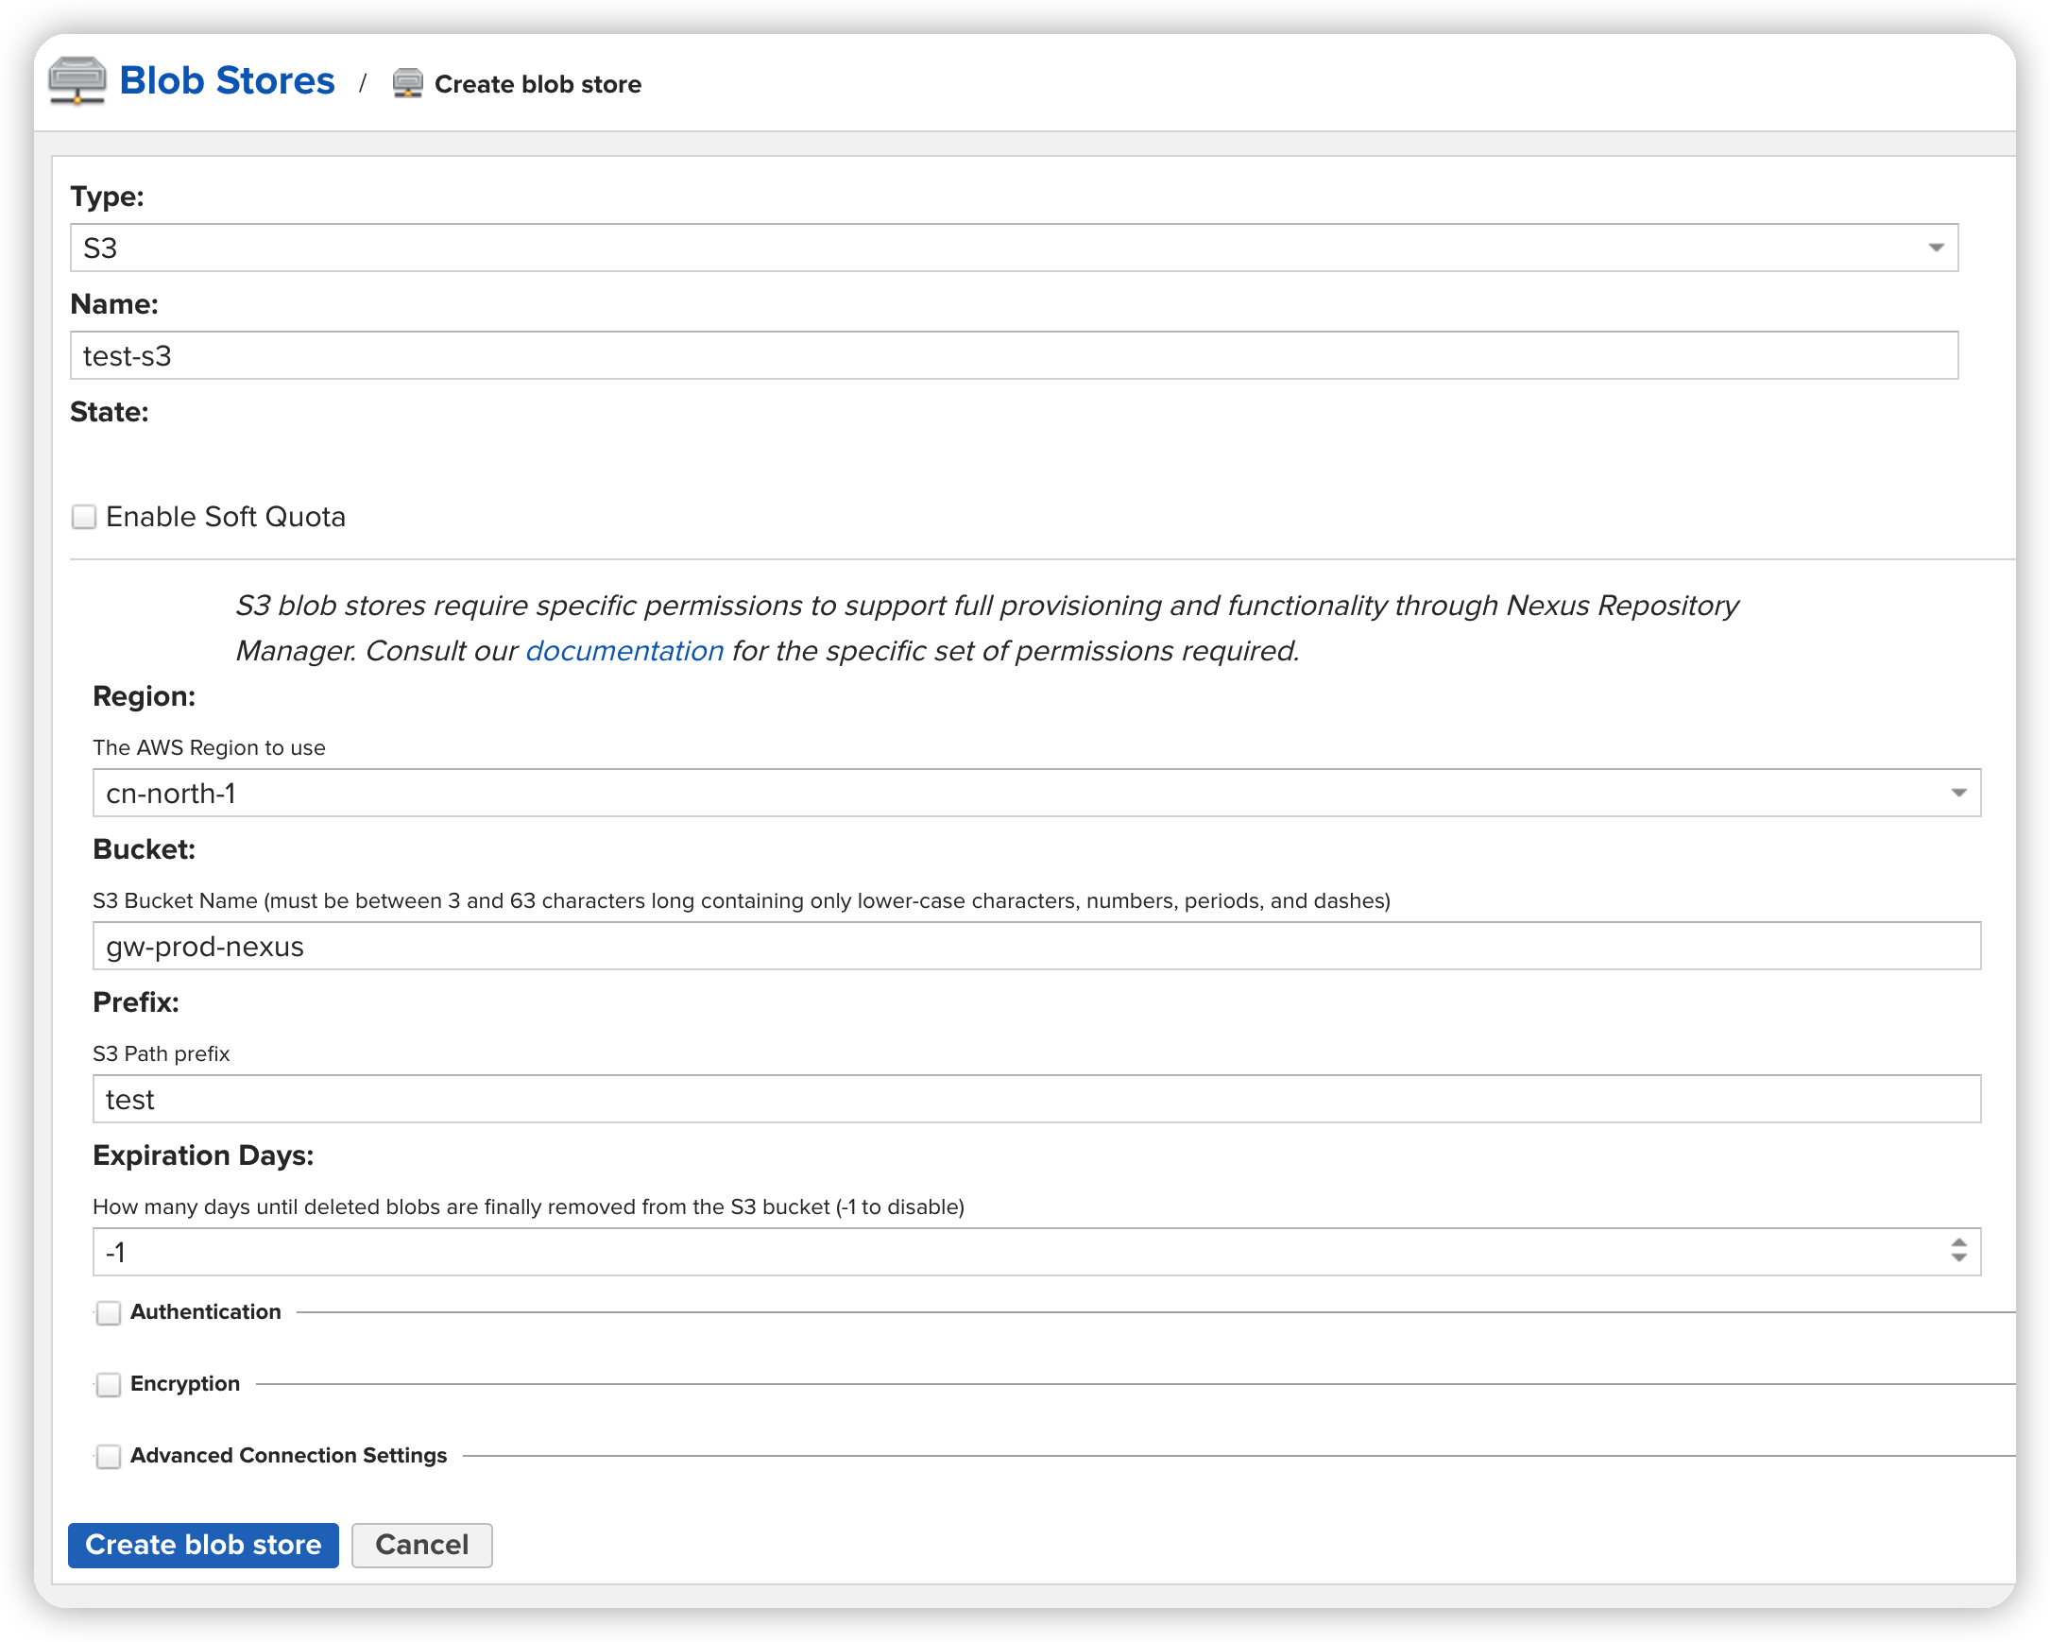
Task: Click the Create blob store breadcrumb text
Action: click(x=538, y=85)
